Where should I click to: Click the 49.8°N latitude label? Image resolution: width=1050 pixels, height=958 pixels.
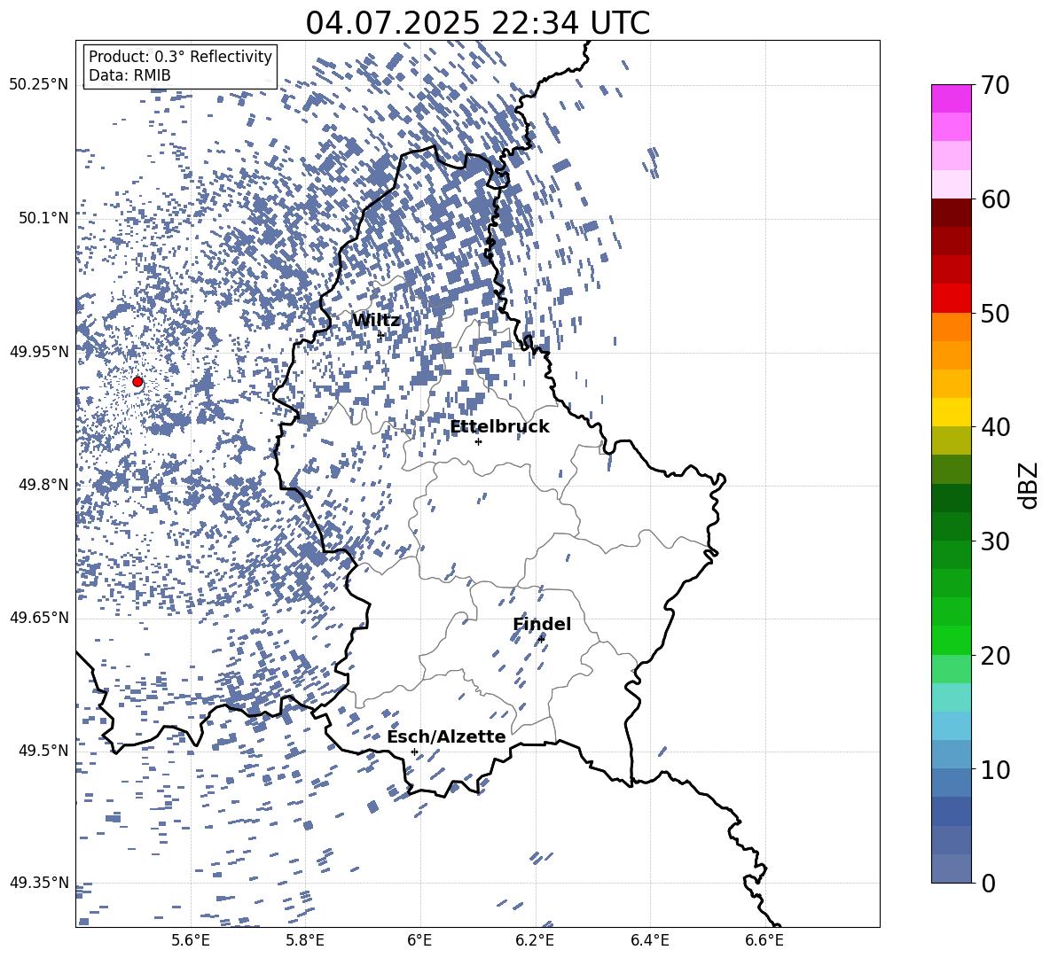[x=43, y=485]
